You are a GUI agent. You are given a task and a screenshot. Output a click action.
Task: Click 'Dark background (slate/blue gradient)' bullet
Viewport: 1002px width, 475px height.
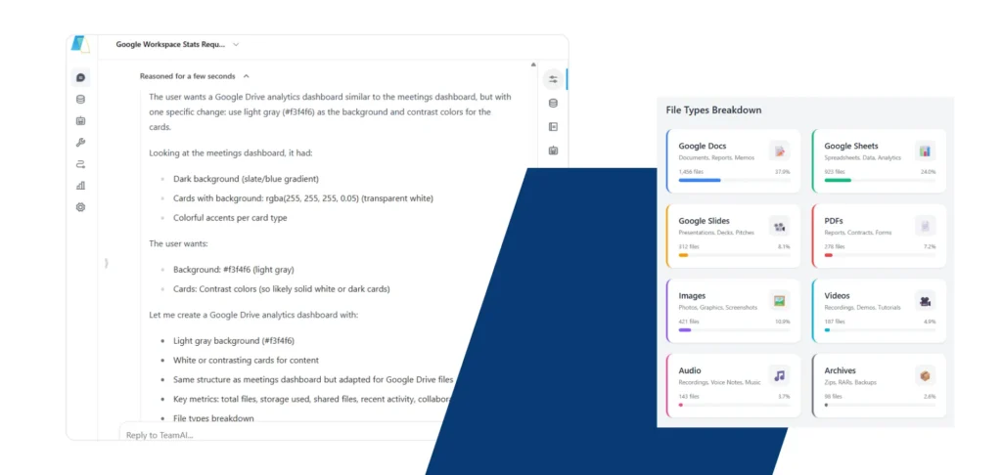(x=246, y=179)
